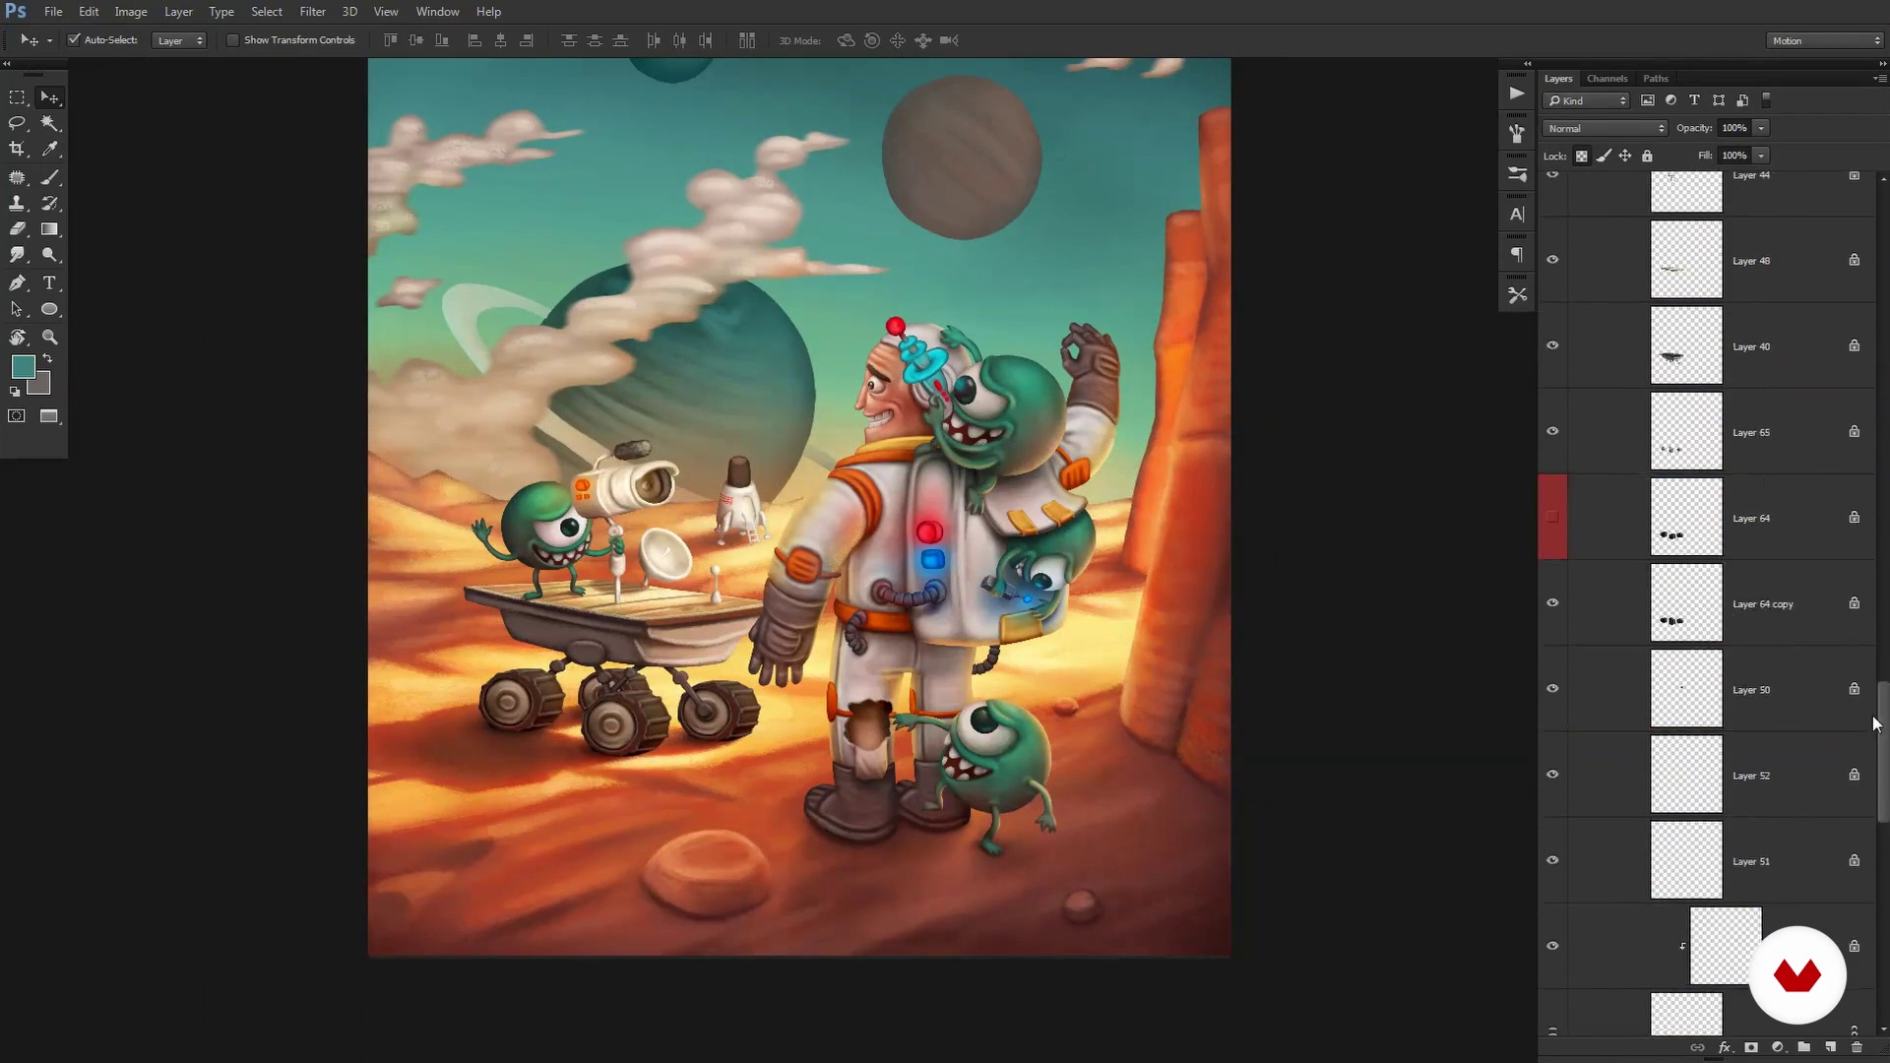This screenshot has height=1063, width=1890.
Task: Enable Auto-Select checkbox
Action: pyautogui.click(x=74, y=40)
